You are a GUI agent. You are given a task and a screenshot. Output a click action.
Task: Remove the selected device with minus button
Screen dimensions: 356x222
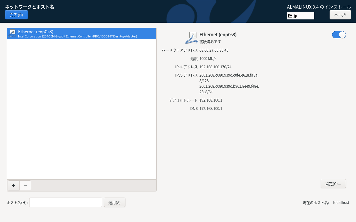[25, 185]
